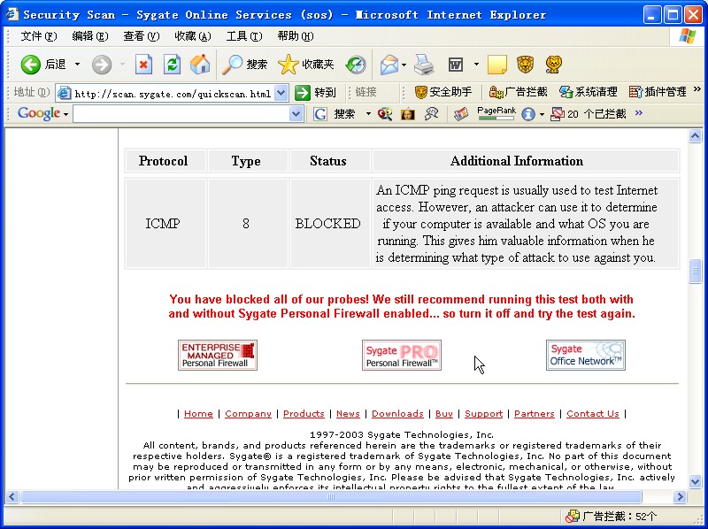708x529 pixels.
Task: Open the page info dropdown arrow
Action: click(542, 114)
